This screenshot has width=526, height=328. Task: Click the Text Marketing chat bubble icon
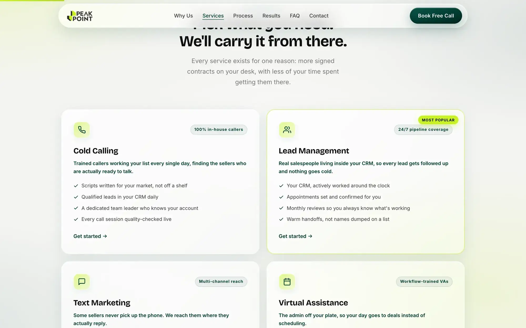82,282
